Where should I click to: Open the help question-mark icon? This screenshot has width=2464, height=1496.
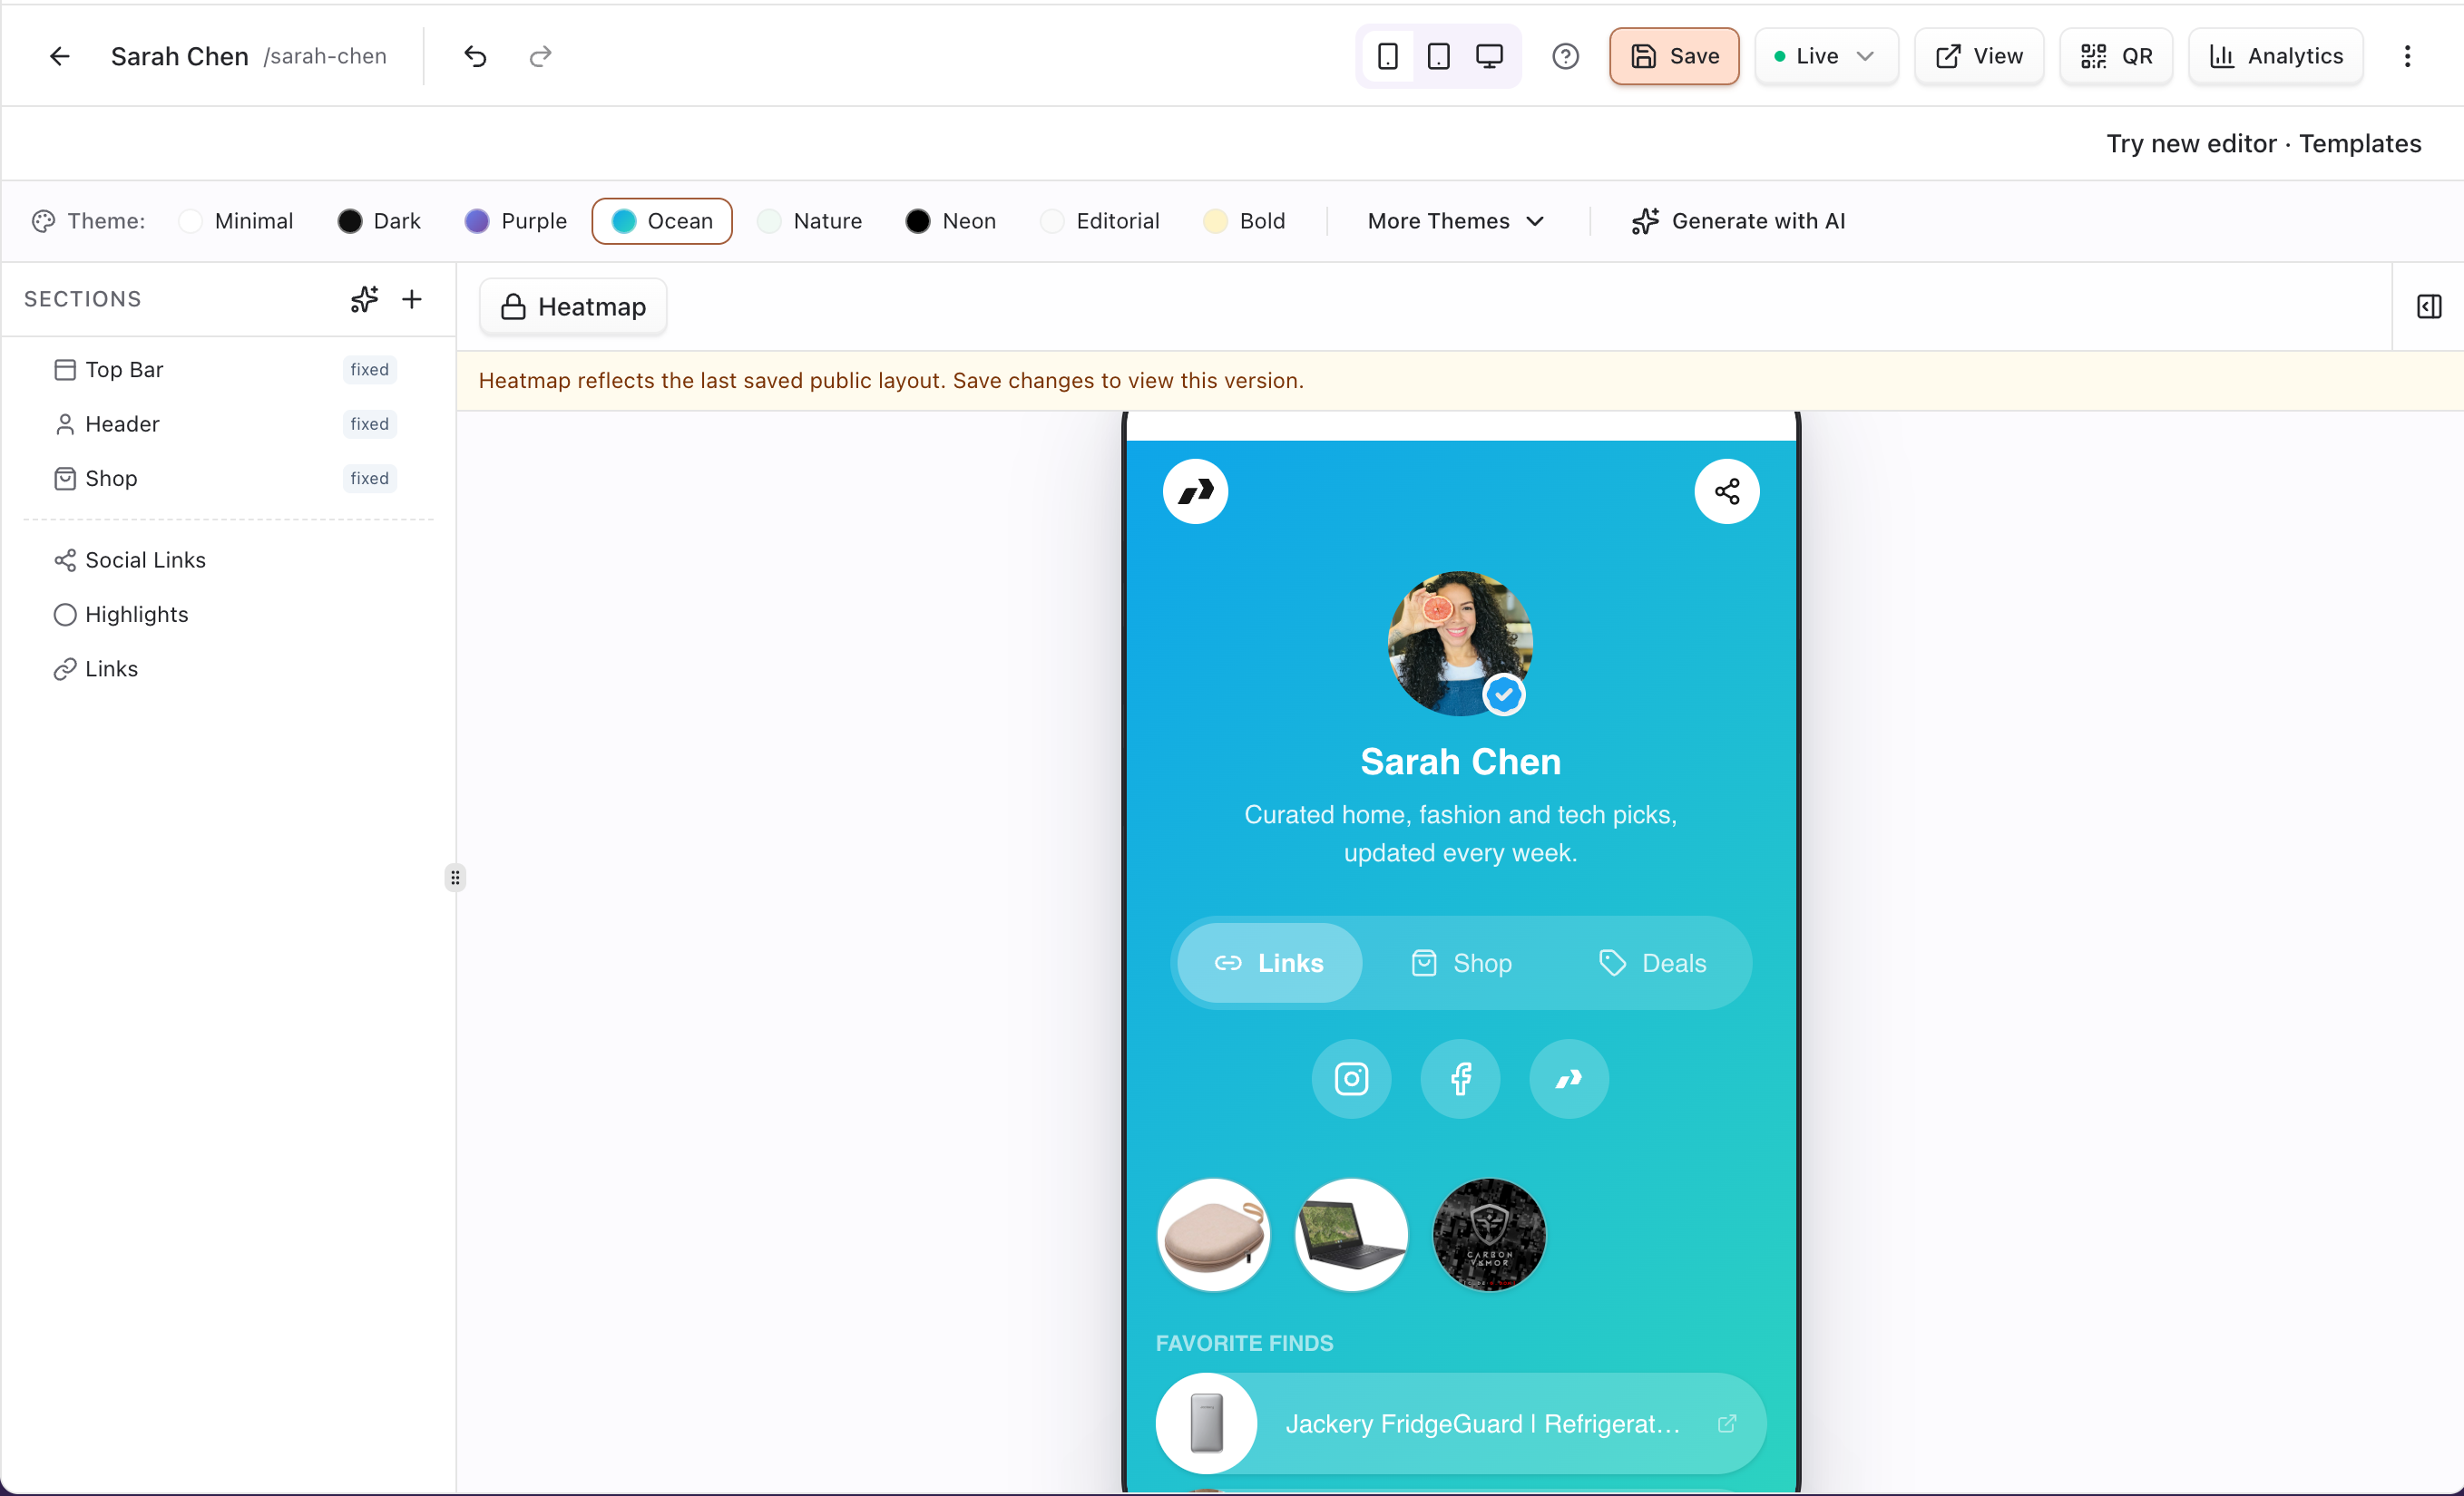(1565, 56)
